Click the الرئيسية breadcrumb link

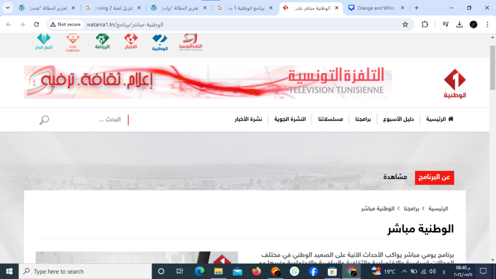coord(437,208)
